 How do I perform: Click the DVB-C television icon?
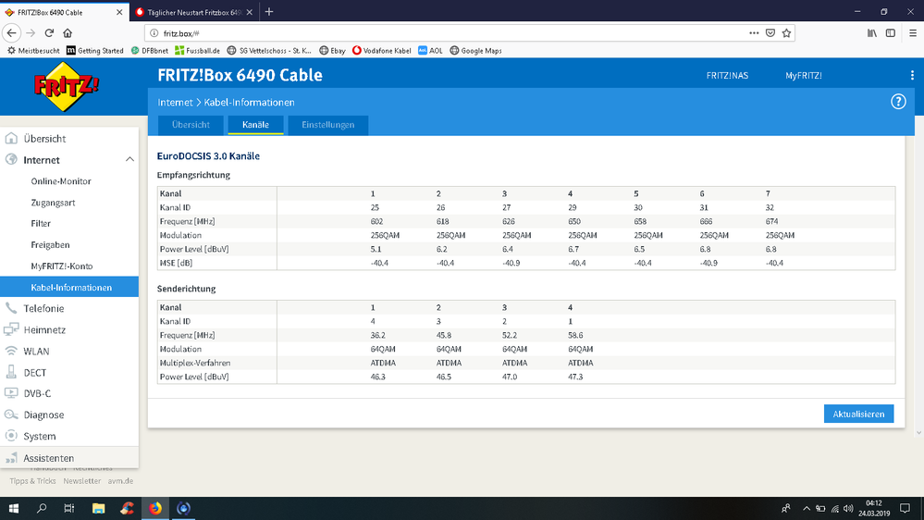click(11, 393)
